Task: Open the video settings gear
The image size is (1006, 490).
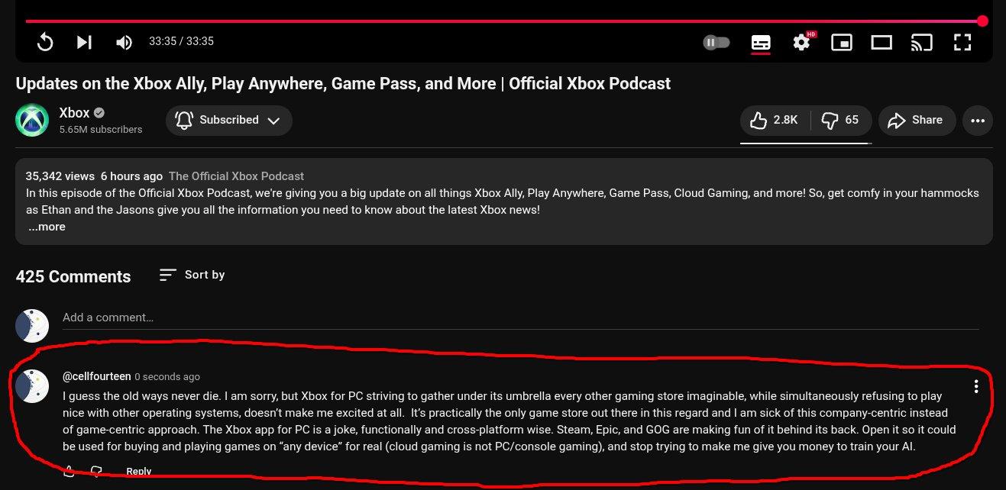Action: (x=801, y=42)
